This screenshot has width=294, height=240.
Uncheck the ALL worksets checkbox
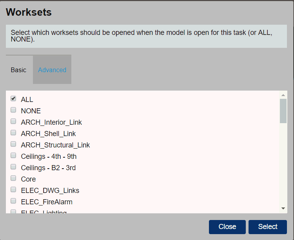[13, 98]
